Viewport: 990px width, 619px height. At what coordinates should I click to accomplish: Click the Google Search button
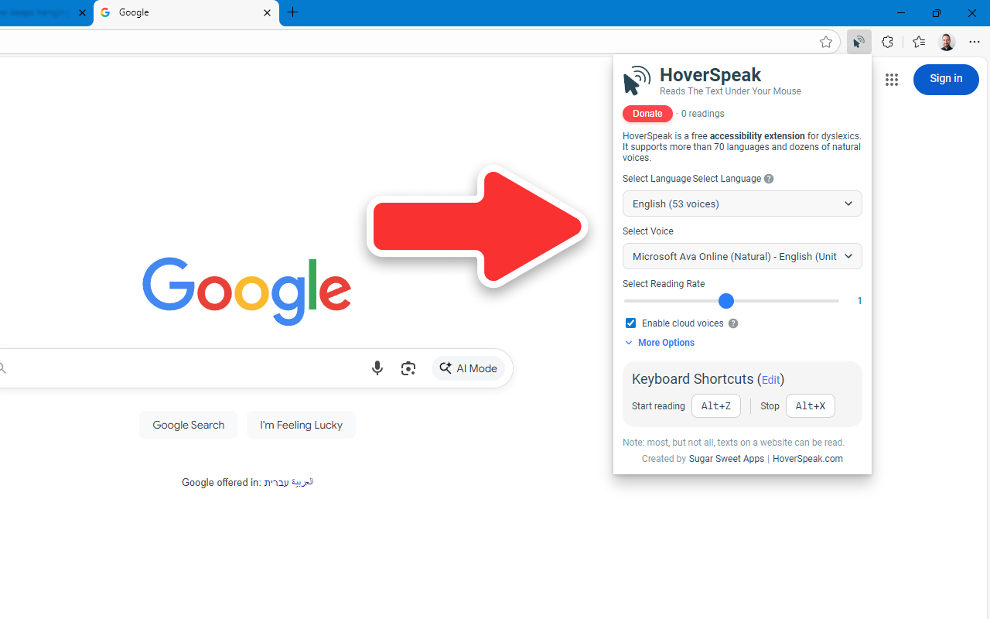point(188,425)
